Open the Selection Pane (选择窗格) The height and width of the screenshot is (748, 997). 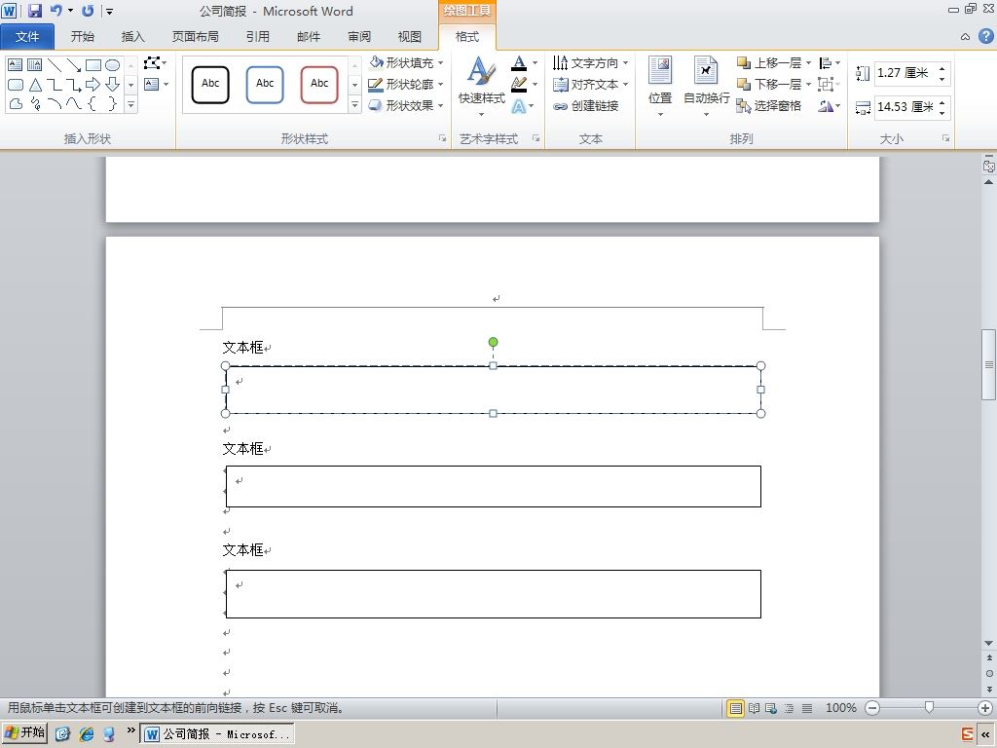coord(769,105)
